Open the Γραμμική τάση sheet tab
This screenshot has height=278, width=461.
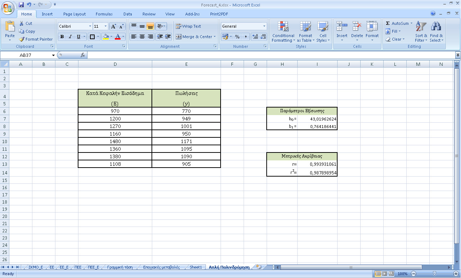coord(120,267)
